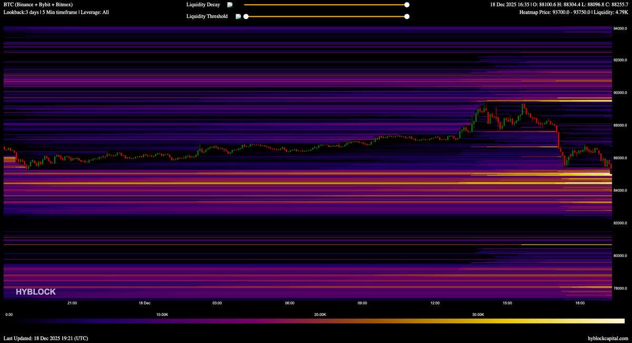The image size is (632, 343).
Task: Click the Heatmap Price liquidity readout
Action: 574,12
